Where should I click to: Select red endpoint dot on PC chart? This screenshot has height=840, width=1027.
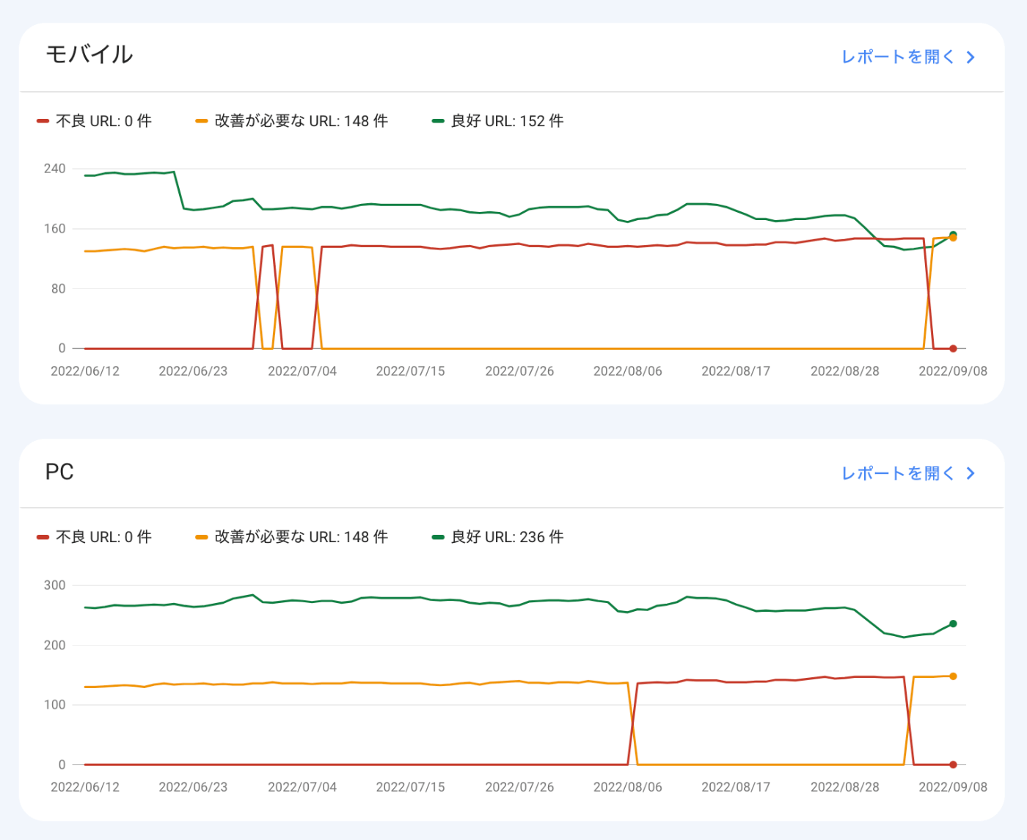point(953,764)
